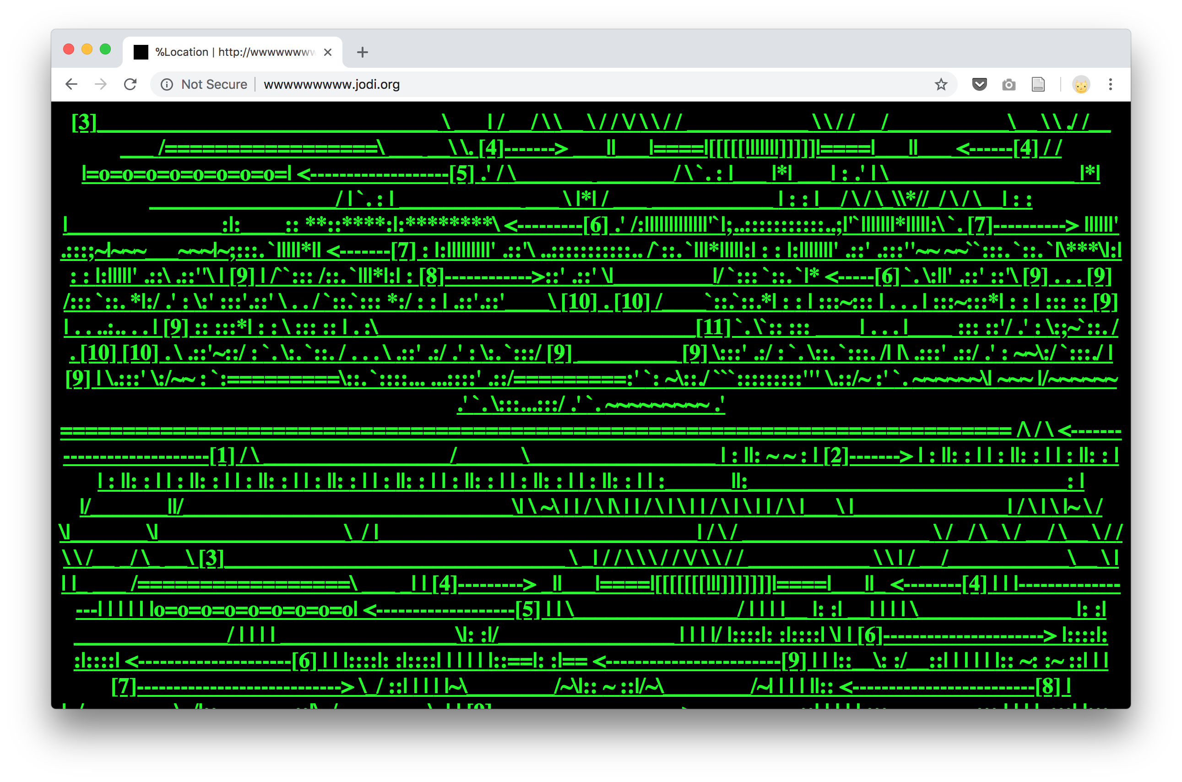The image size is (1182, 782).
Task: Open the Pocket extension icon
Action: click(x=979, y=84)
